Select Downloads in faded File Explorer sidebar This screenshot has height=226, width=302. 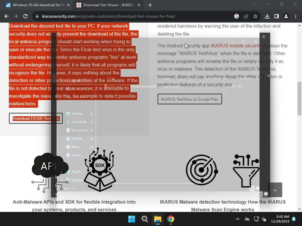pyautogui.click(x=79, y=122)
